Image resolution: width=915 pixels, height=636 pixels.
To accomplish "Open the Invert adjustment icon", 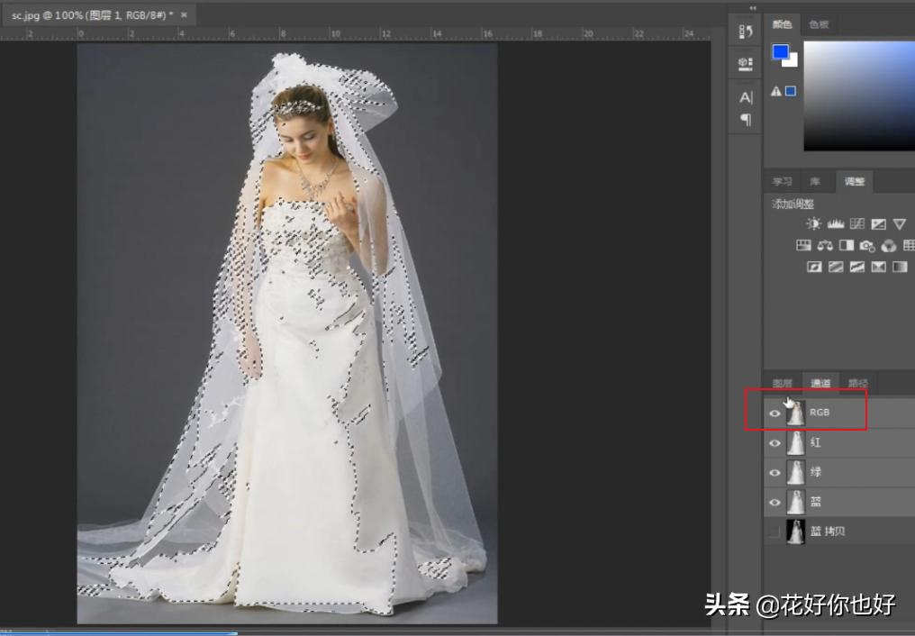I will click(815, 265).
